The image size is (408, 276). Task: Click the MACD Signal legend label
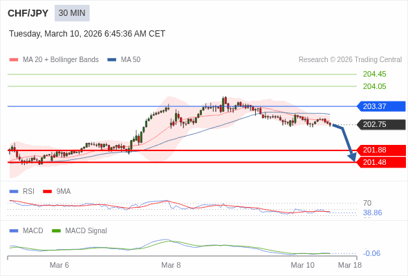[86, 231]
